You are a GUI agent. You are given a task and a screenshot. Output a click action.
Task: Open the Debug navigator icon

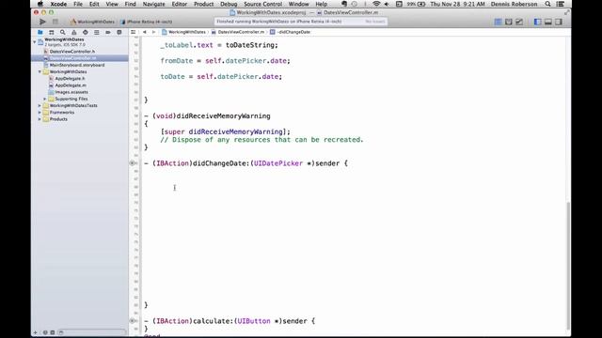click(x=96, y=33)
